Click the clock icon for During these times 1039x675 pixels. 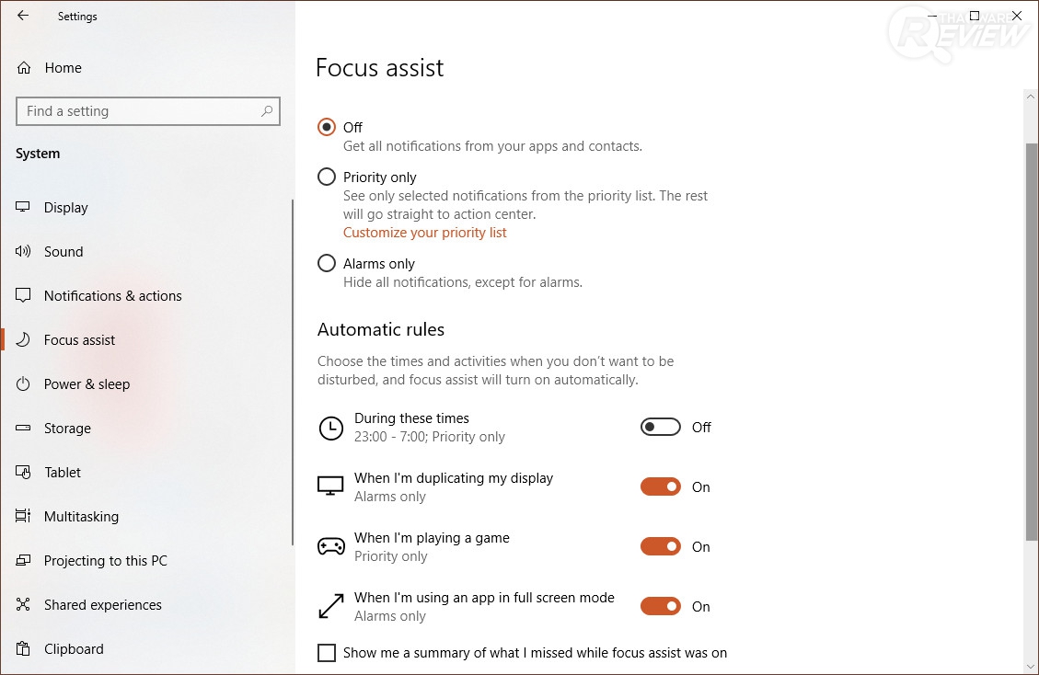[x=330, y=428]
